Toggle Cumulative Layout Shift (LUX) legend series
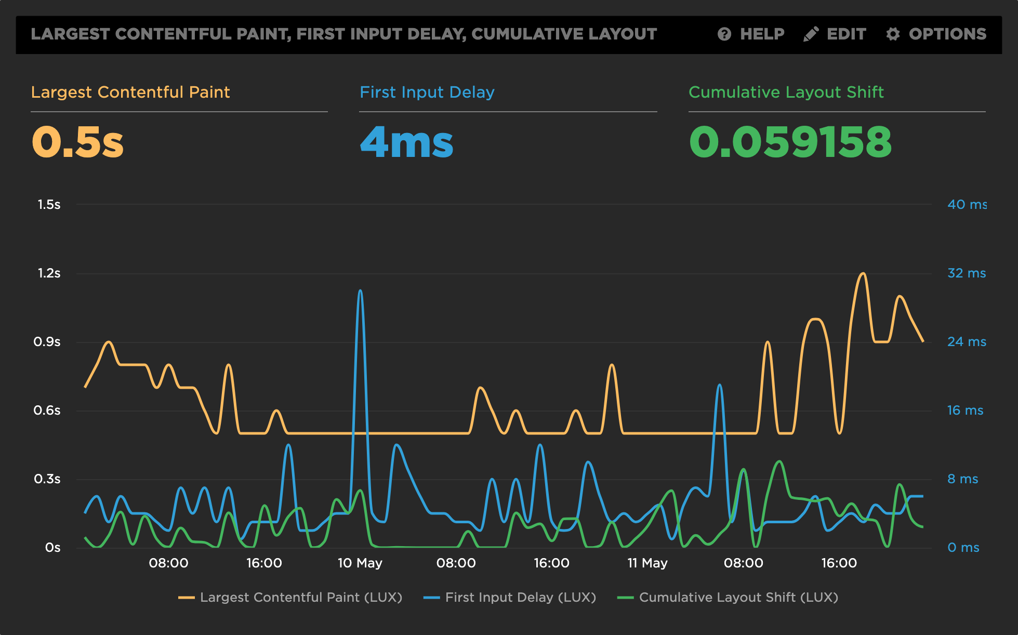Image resolution: width=1018 pixels, height=635 pixels. (738, 598)
